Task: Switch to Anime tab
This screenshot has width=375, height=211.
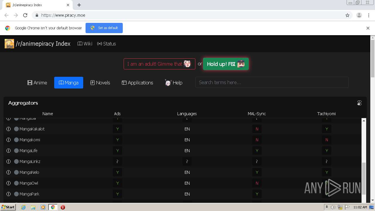Action: coord(37,83)
